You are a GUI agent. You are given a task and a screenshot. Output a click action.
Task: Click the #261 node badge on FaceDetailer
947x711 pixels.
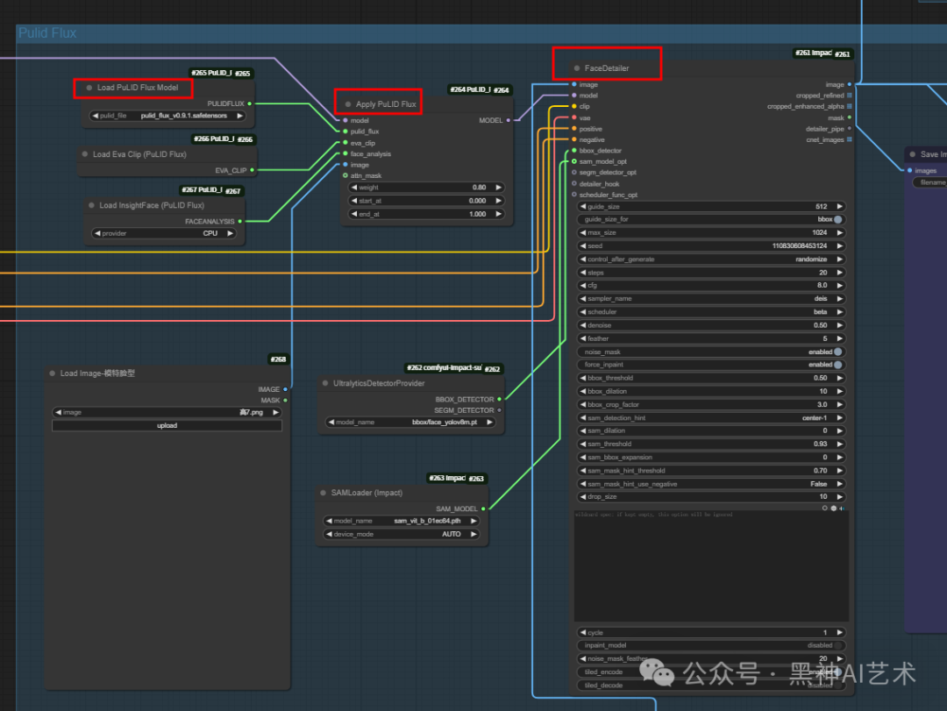click(843, 54)
